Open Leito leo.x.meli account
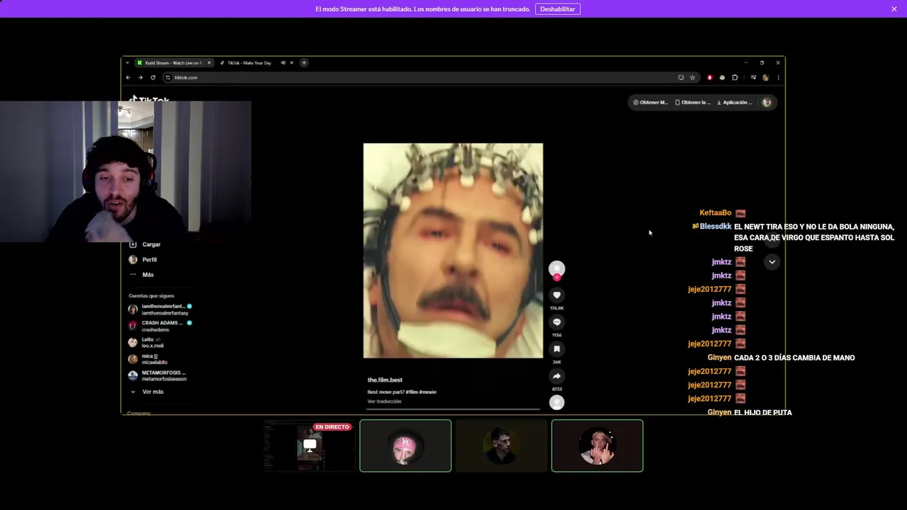This screenshot has width=907, height=510. tap(147, 342)
